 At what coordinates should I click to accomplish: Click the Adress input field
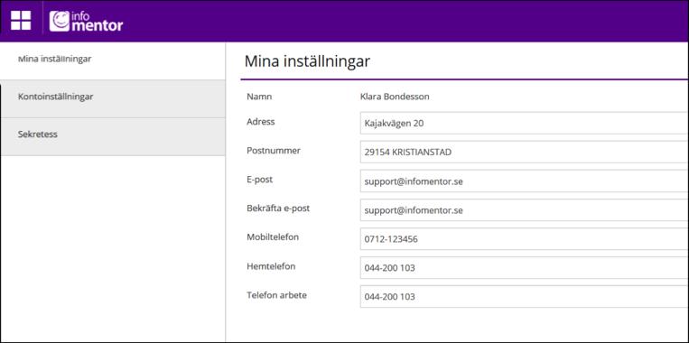(x=525, y=123)
